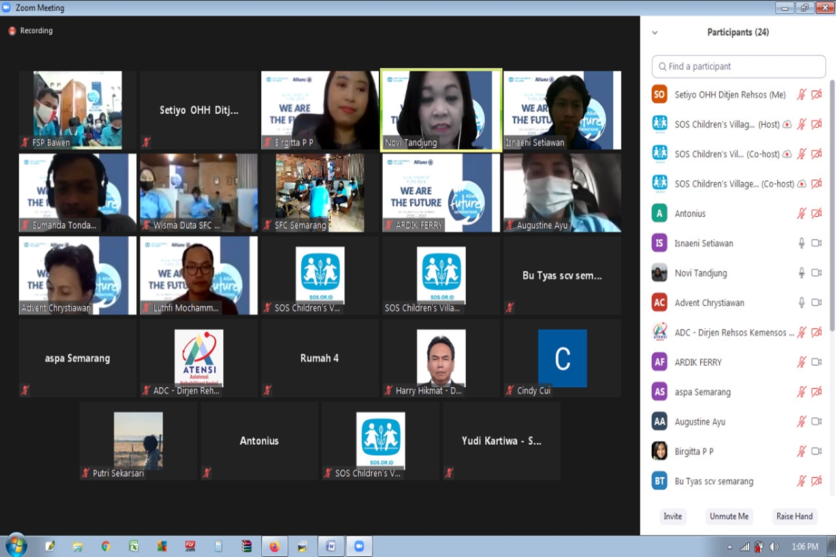Image resolution: width=836 pixels, height=557 pixels.
Task: Click the camera icon for Augustine Ayu
Action: coord(816,421)
